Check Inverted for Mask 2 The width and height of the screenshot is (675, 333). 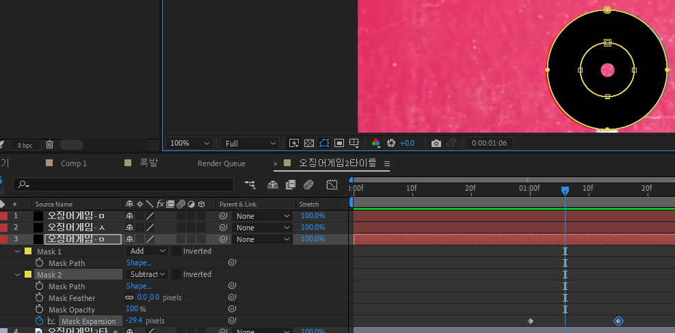[x=176, y=274]
